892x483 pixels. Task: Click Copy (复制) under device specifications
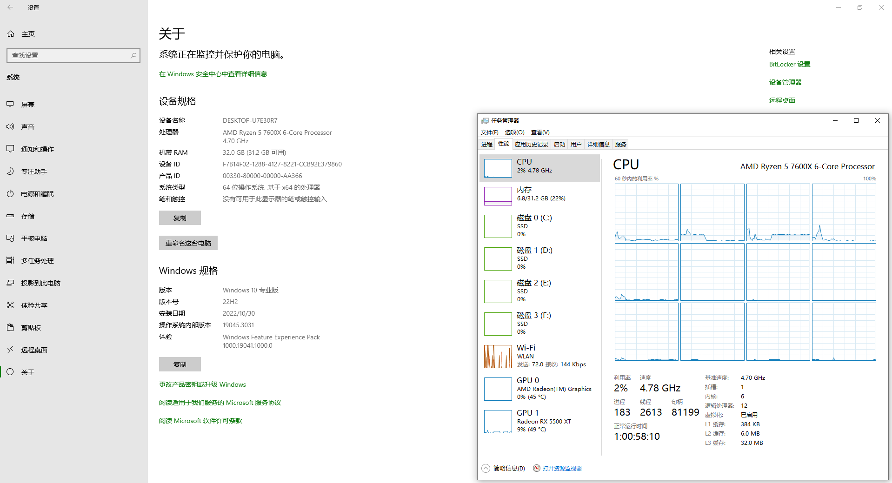180,218
